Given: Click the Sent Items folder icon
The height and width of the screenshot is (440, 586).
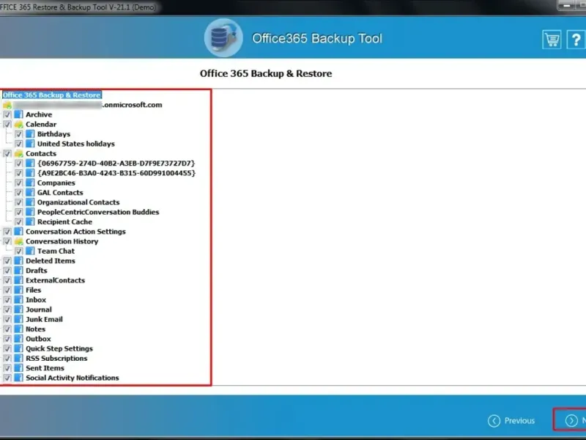Looking at the screenshot, I should [x=19, y=368].
